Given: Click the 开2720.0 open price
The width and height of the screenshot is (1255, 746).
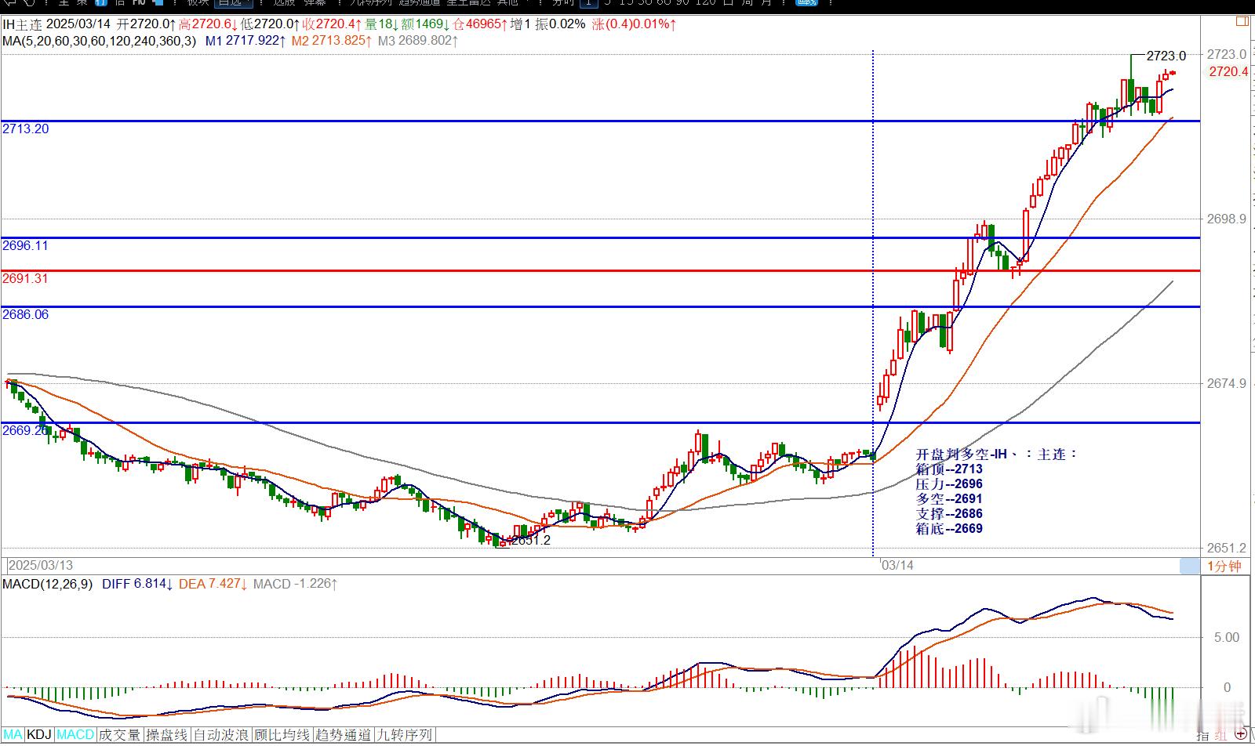Looking at the screenshot, I should point(146,24).
